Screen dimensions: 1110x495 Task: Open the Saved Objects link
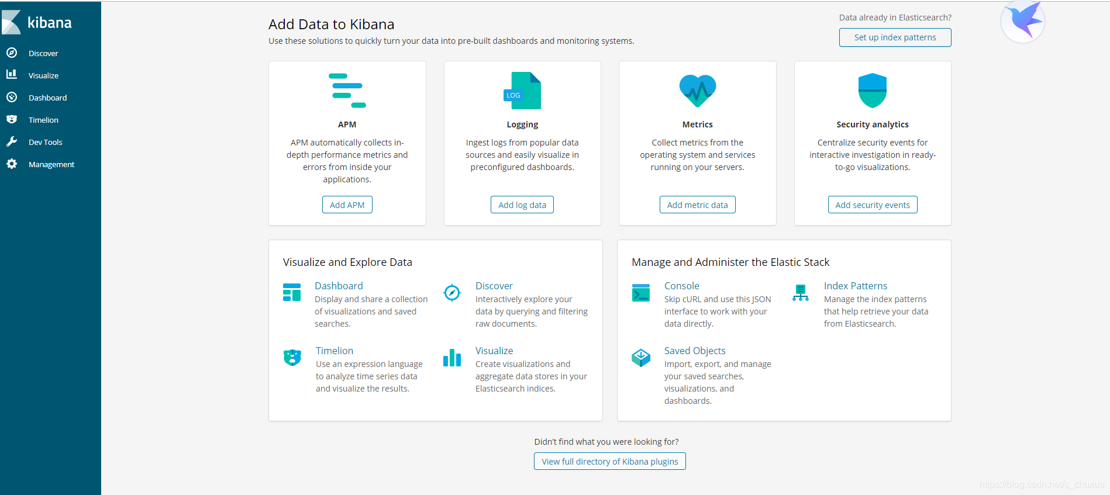click(x=695, y=351)
